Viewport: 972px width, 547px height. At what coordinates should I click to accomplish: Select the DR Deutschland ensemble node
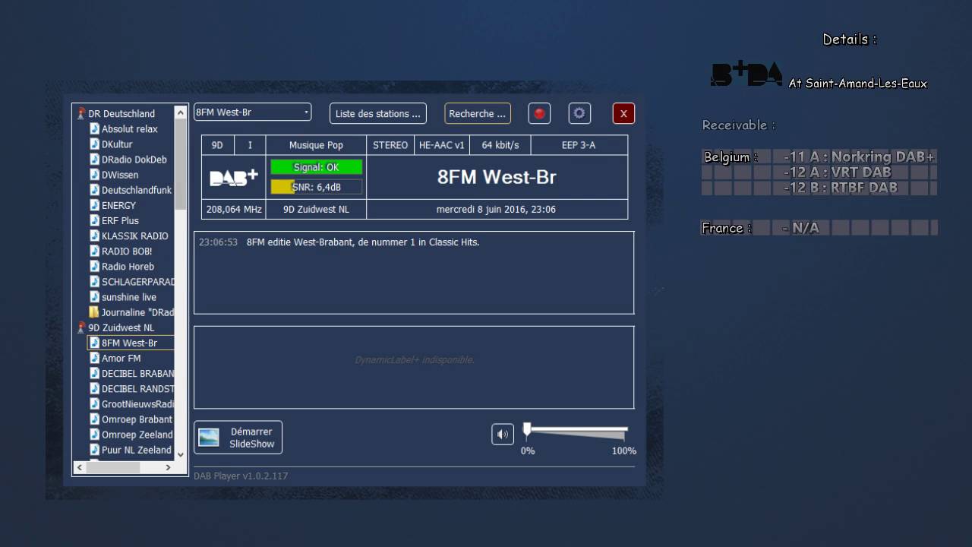pos(121,113)
